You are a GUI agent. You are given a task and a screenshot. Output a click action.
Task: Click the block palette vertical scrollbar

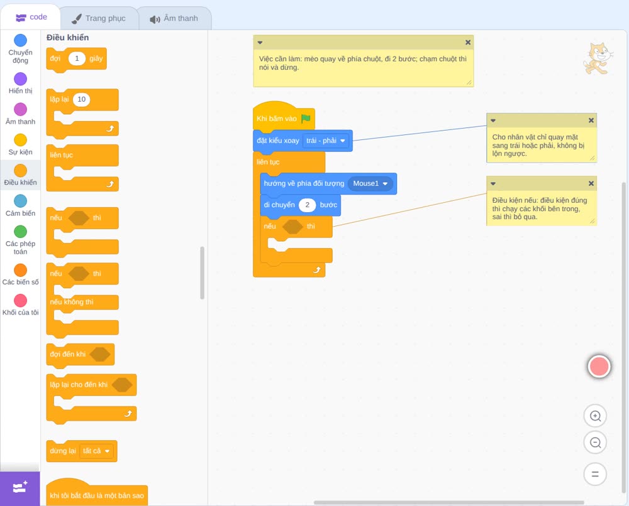[202, 272]
